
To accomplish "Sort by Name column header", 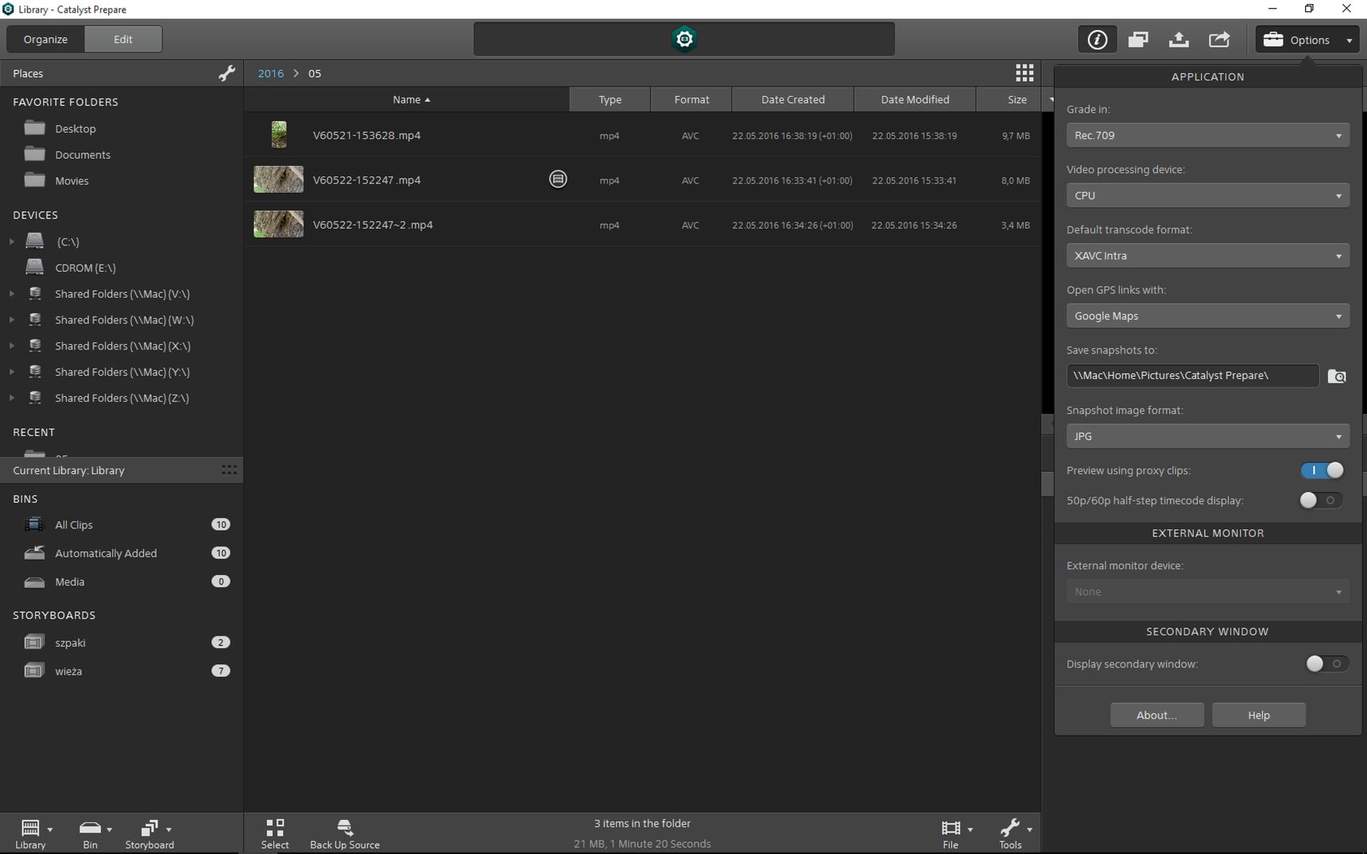I will tap(407, 99).
